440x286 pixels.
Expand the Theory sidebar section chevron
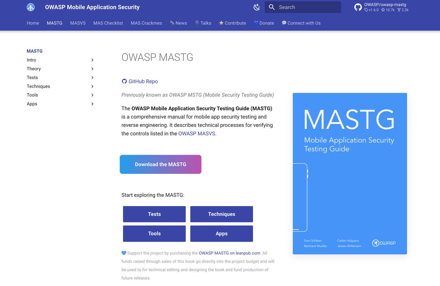coord(92,69)
